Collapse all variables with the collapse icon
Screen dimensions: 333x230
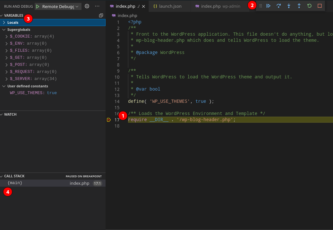[101, 15]
